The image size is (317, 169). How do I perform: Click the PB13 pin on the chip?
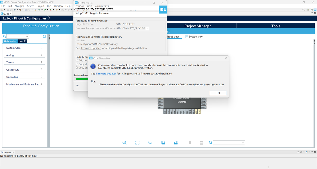pyautogui.click(x=203, y=104)
